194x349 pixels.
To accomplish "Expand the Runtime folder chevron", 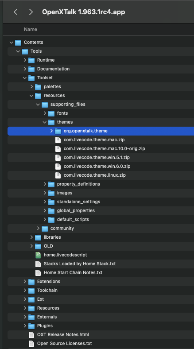I will pyautogui.click(x=25, y=60).
